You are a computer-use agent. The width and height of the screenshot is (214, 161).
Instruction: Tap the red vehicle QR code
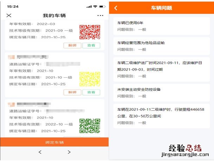point(90,32)
